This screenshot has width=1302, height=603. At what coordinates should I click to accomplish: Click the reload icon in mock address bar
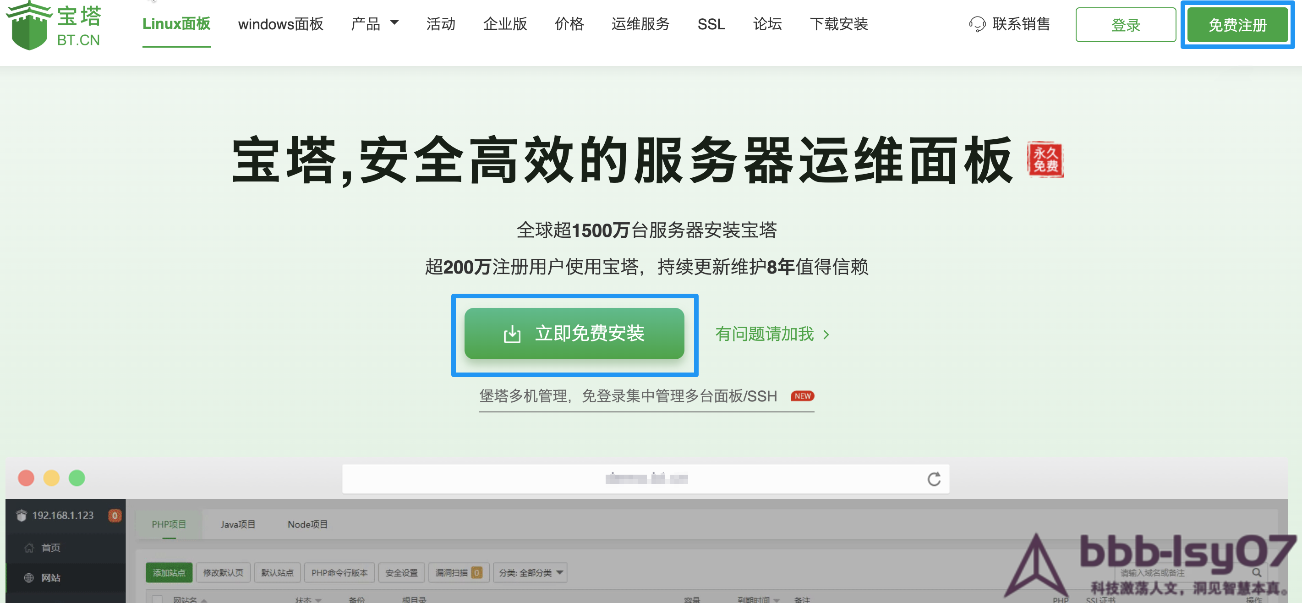tap(934, 479)
